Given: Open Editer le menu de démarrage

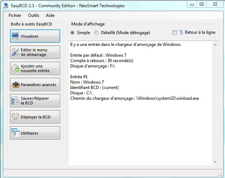Looking at the screenshot, I should pos(35,52).
